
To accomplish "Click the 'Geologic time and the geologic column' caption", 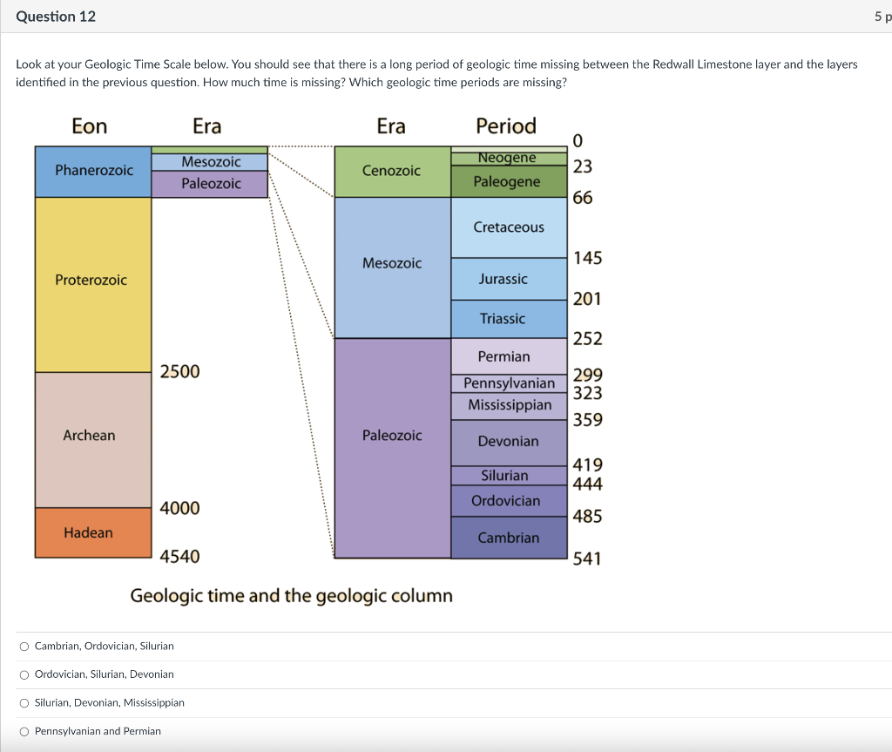I will (291, 595).
